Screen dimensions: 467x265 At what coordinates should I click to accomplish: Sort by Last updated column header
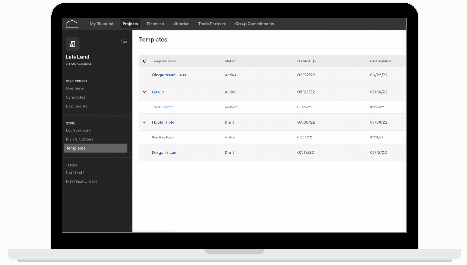coord(380,61)
